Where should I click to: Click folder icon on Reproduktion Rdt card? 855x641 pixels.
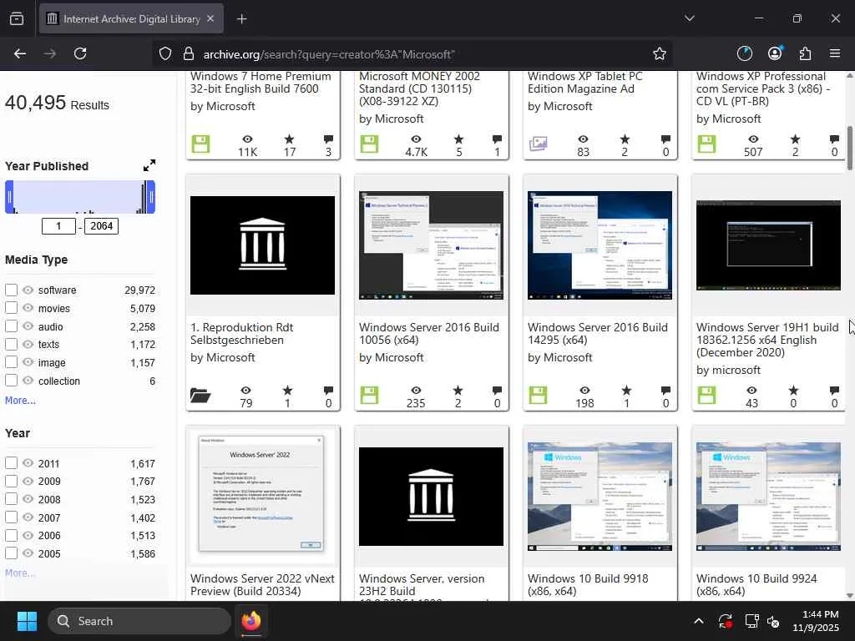200,395
